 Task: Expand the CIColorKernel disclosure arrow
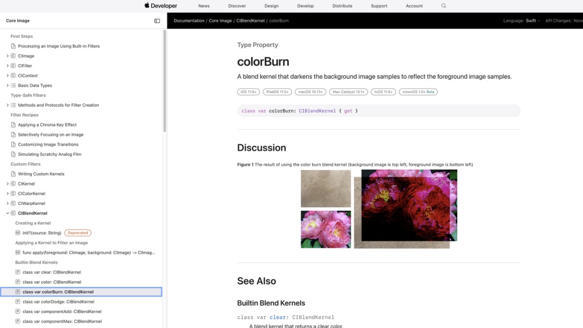[8, 194]
